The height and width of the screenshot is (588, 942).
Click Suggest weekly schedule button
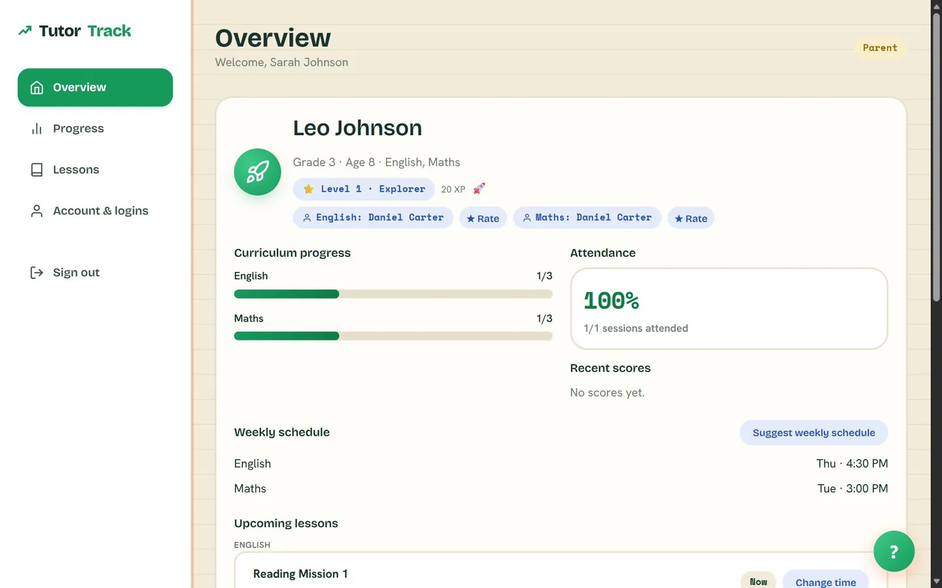point(814,433)
